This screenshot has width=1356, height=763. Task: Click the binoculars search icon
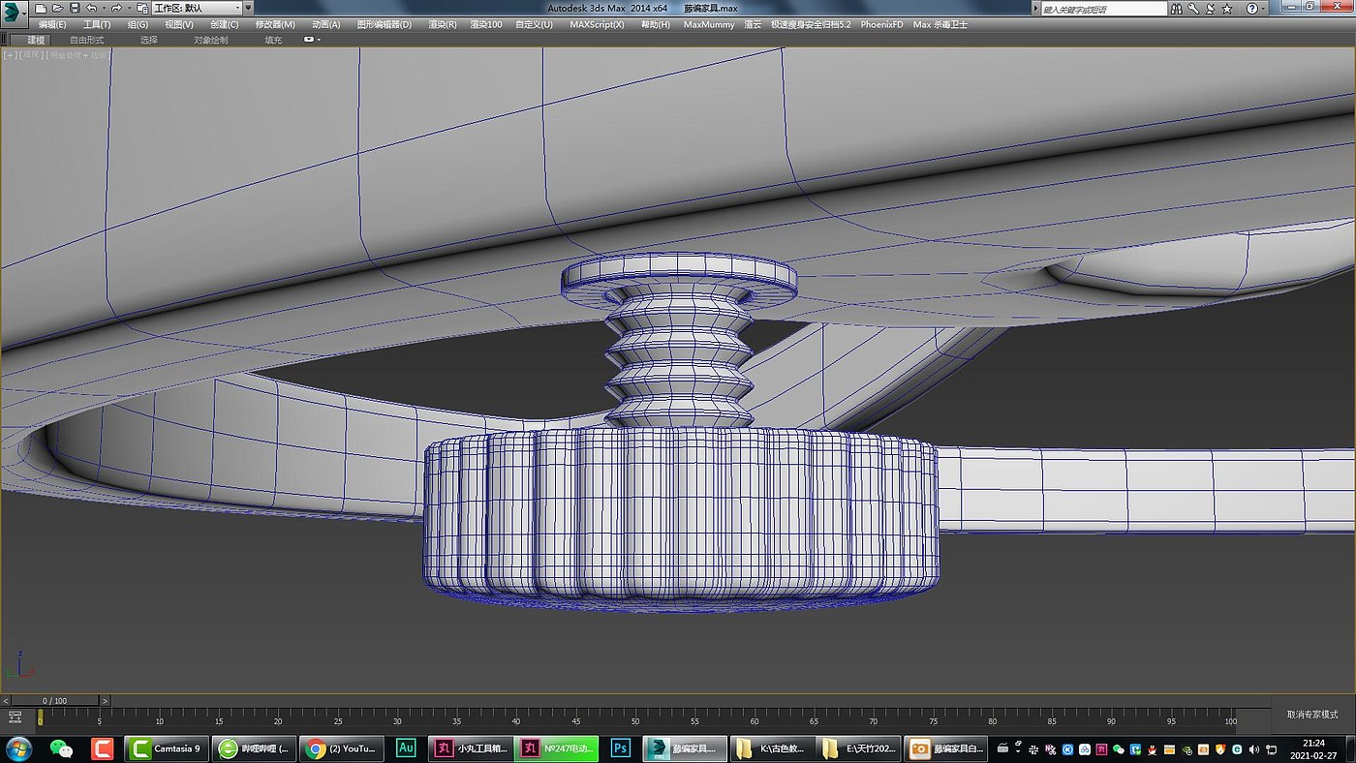pos(1179,8)
